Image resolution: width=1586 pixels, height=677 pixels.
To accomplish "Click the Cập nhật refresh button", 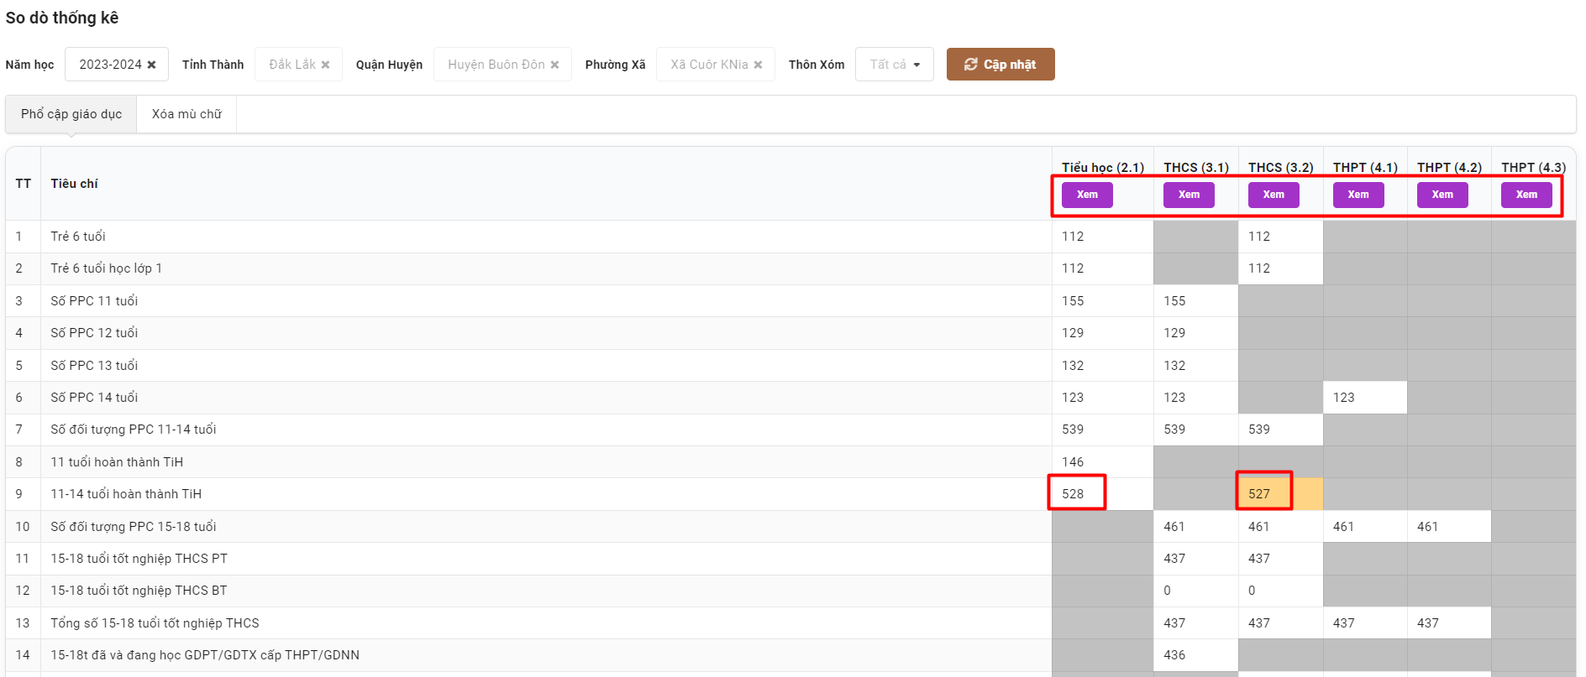I will (x=1000, y=65).
